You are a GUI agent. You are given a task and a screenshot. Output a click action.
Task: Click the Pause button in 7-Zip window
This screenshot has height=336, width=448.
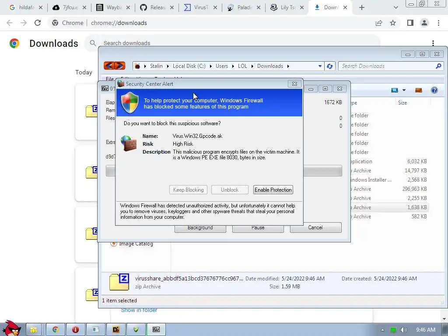point(258,228)
